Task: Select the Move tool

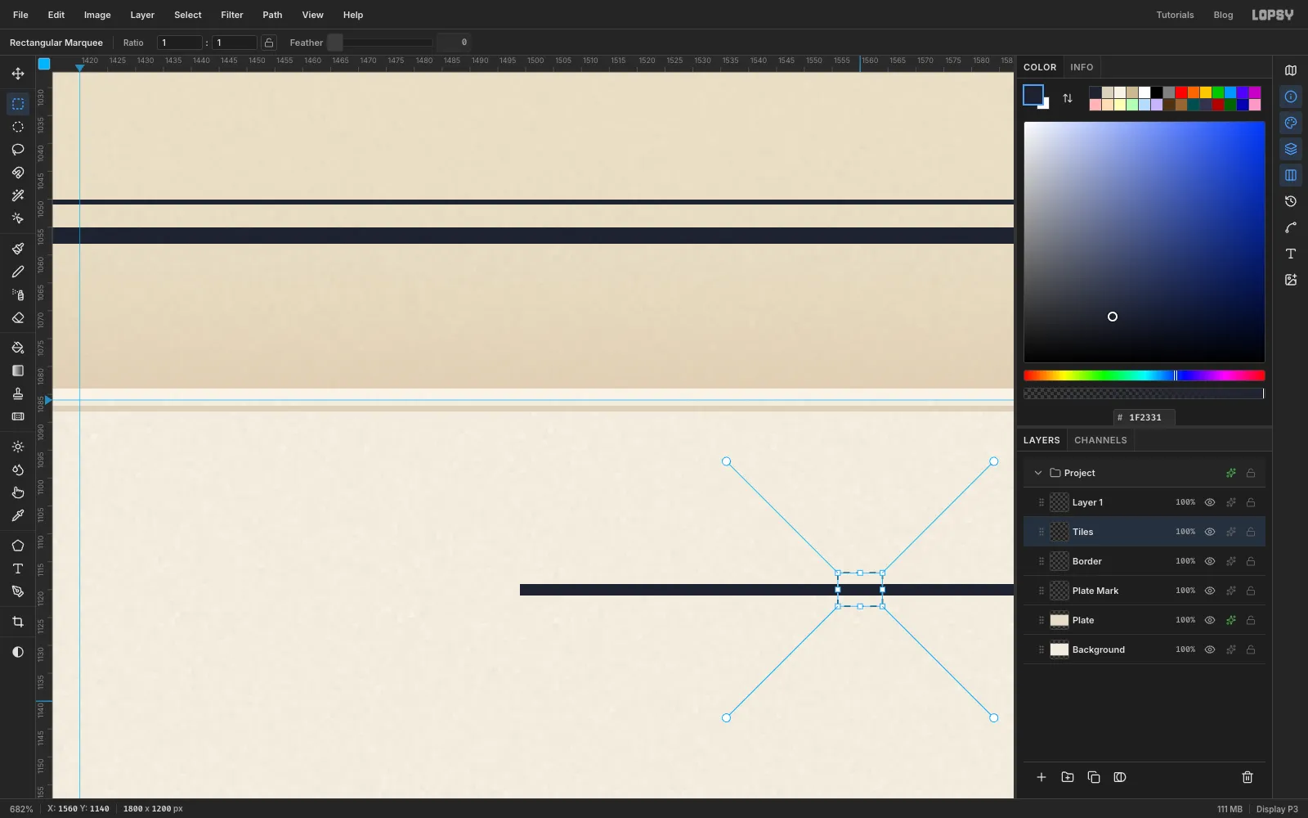Action: point(18,74)
